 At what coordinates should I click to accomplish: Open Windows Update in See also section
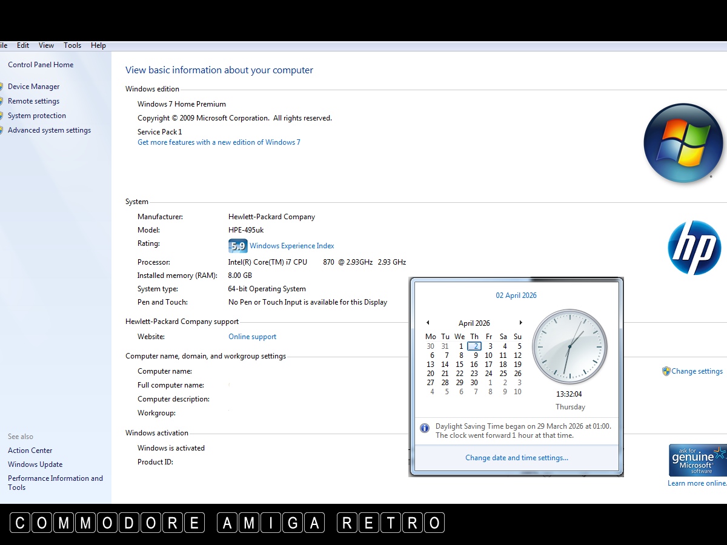[x=35, y=464]
